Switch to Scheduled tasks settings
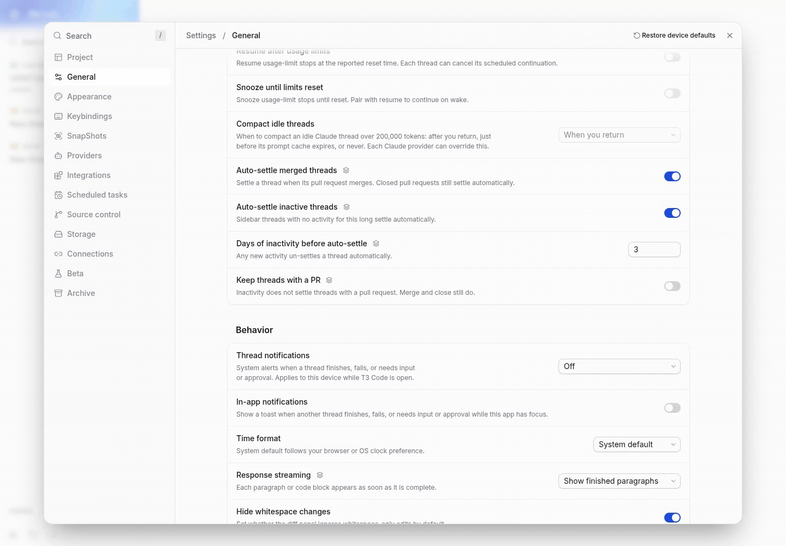 [x=110, y=195]
